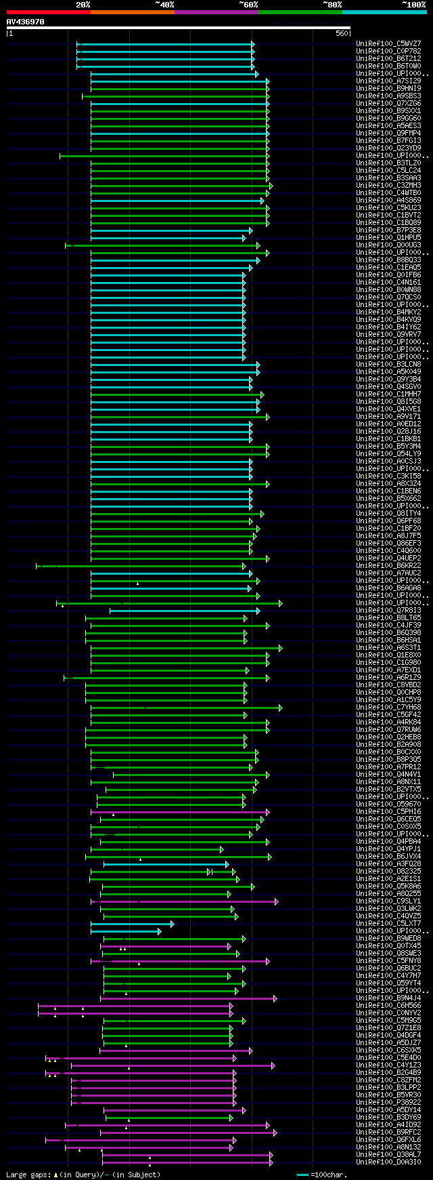Click hit label UniRef100_Q9VRV7

coord(388,334)
